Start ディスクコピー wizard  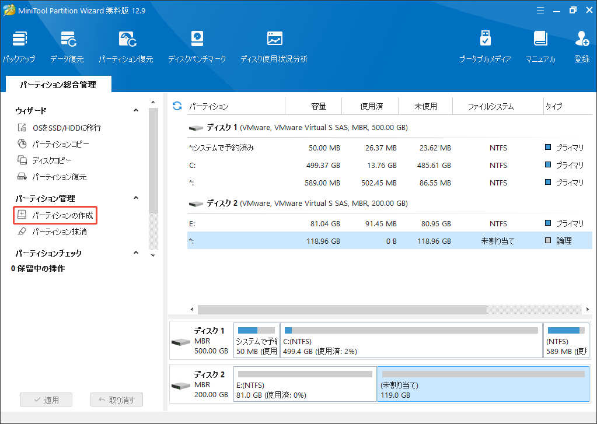(44, 160)
